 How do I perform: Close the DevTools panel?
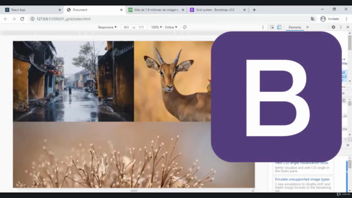[348, 27]
